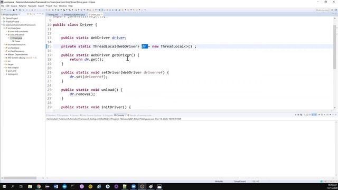The image size is (338, 190).
Task: Open Notepad++ from the taskbar
Action: [x=125, y=186]
